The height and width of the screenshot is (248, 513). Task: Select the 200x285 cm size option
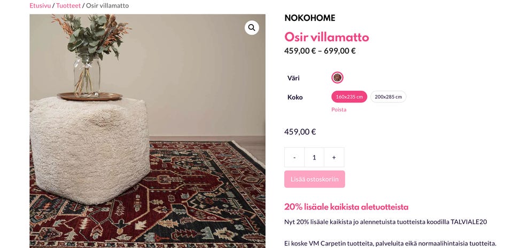[388, 97]
